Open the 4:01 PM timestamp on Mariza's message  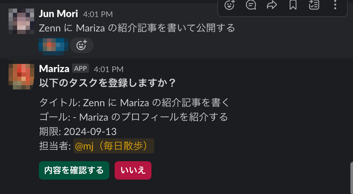(109, 69)
